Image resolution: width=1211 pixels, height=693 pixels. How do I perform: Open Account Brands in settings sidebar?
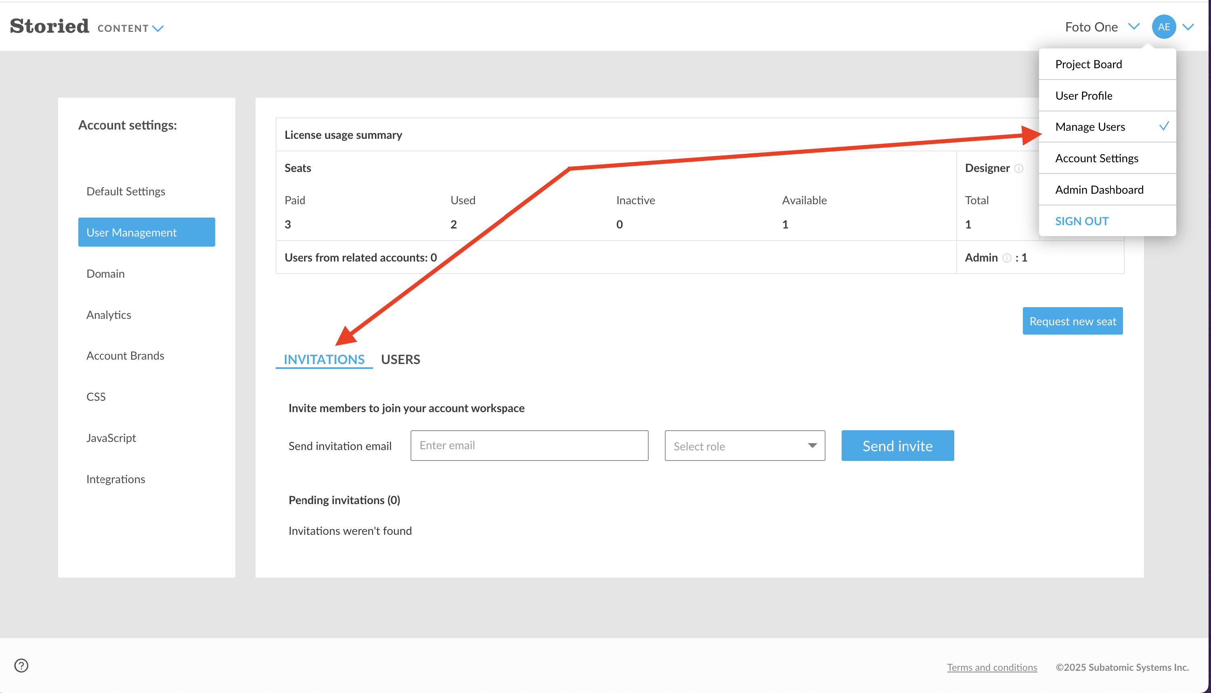click(125, 356)
